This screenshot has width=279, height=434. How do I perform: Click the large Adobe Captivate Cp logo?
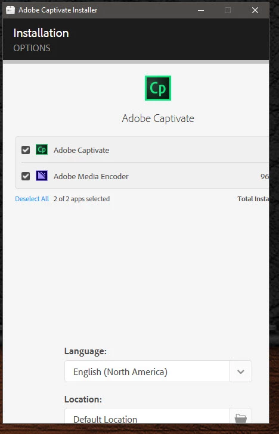point(158,88)
